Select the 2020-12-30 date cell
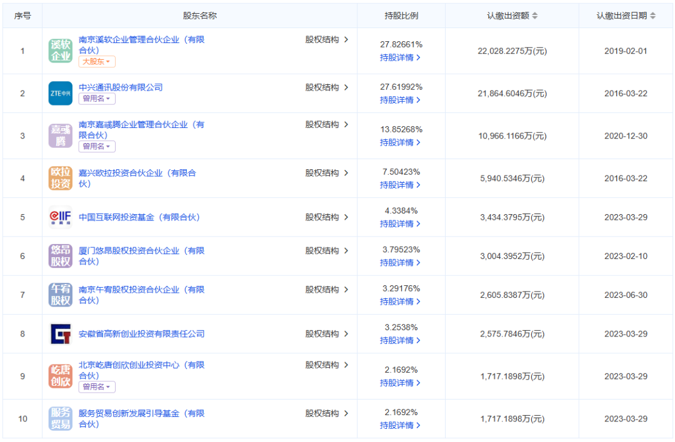 click(626, 136)
